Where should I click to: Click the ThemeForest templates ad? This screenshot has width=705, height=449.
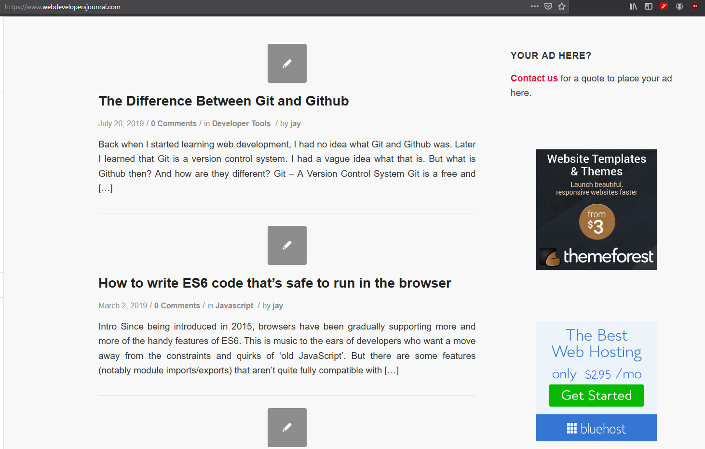pyautogui.click(x=596, y=209)
